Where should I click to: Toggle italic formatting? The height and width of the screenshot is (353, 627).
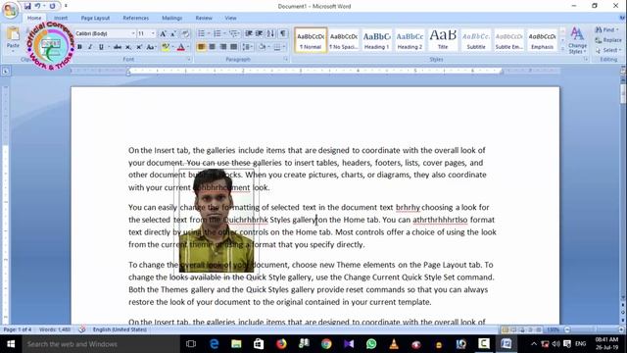(x=90, y=47)
